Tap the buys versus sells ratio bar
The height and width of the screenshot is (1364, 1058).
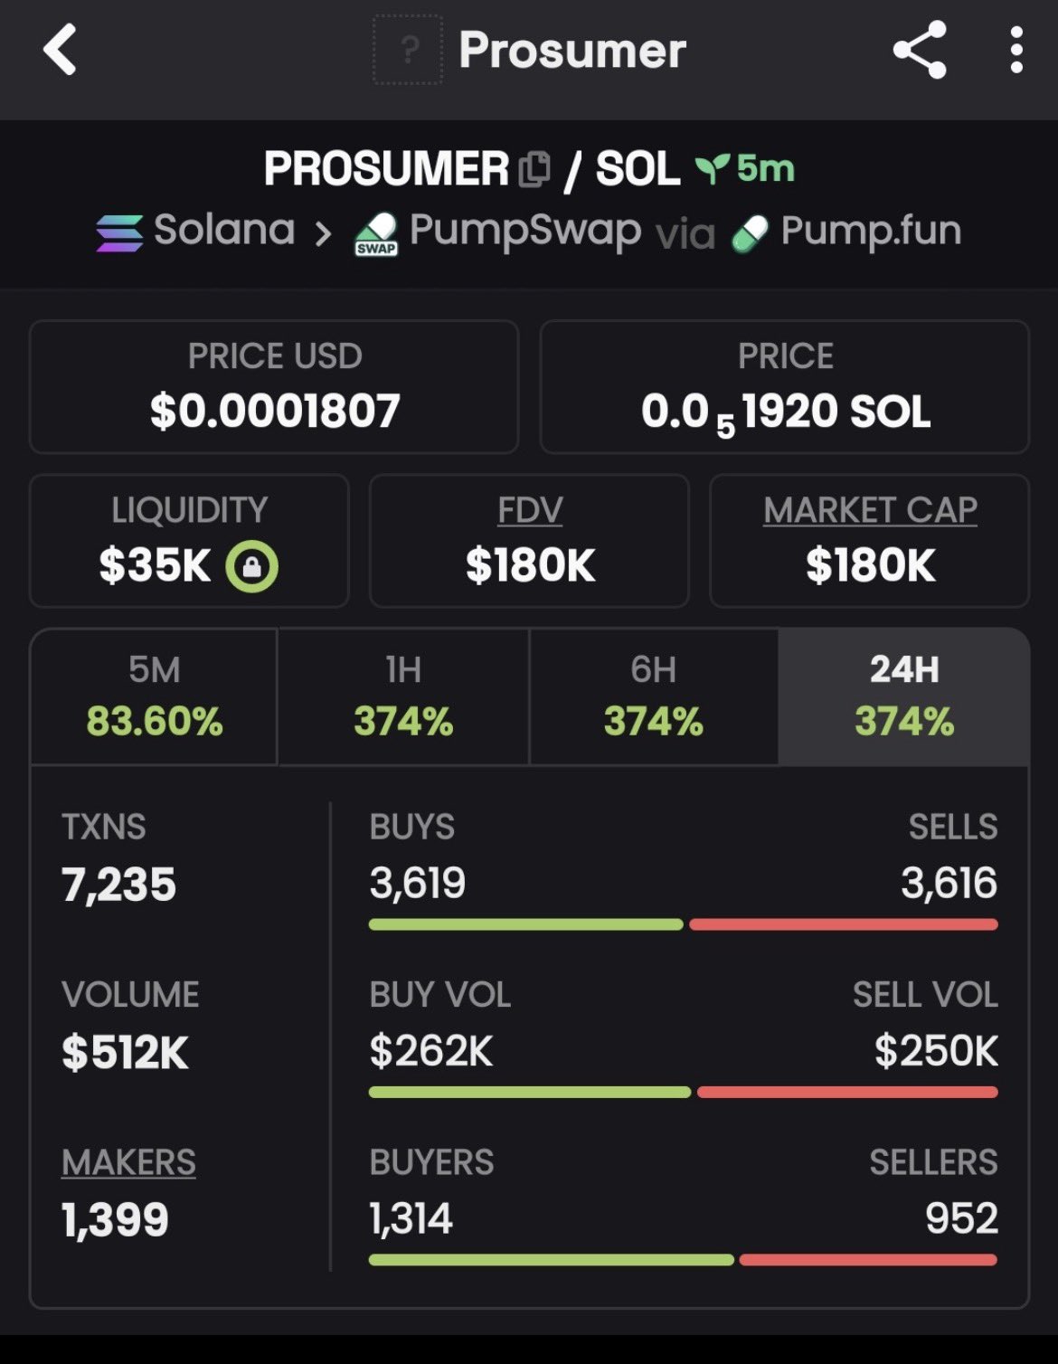pos(683,924)
